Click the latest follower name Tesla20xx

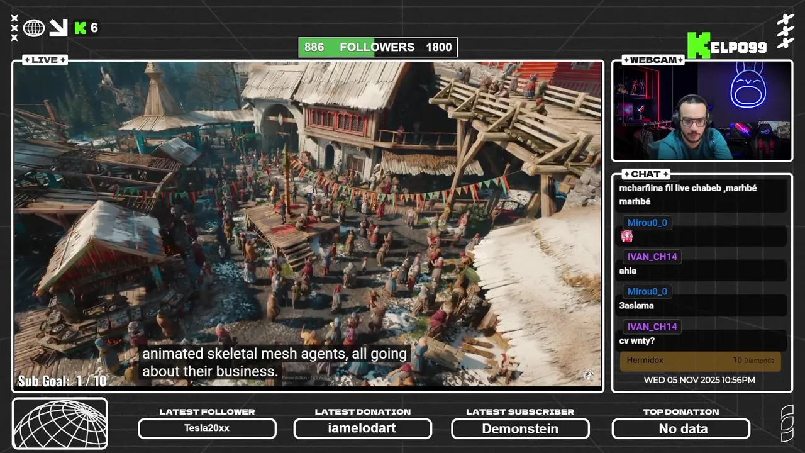[x=207, y=428]
